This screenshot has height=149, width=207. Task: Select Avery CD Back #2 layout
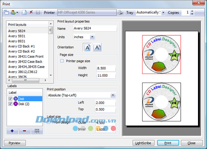28,52
